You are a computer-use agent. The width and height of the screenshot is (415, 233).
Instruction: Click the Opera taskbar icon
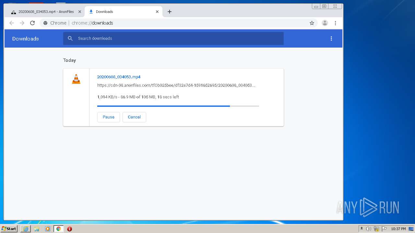tap(69, 229)
